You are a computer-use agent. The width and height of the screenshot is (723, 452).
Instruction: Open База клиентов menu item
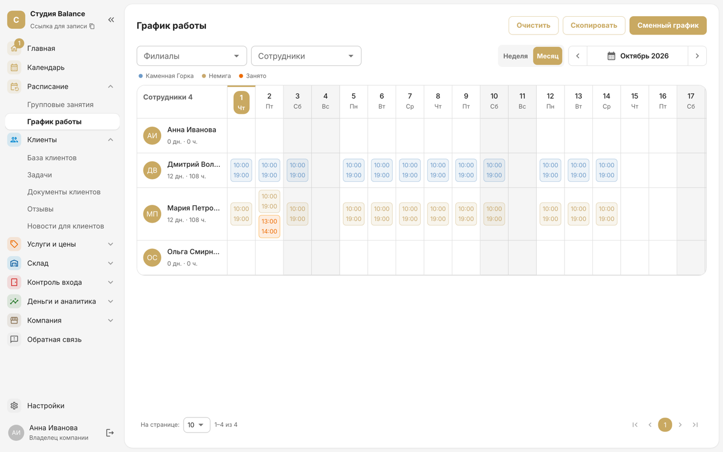point(52,158)
